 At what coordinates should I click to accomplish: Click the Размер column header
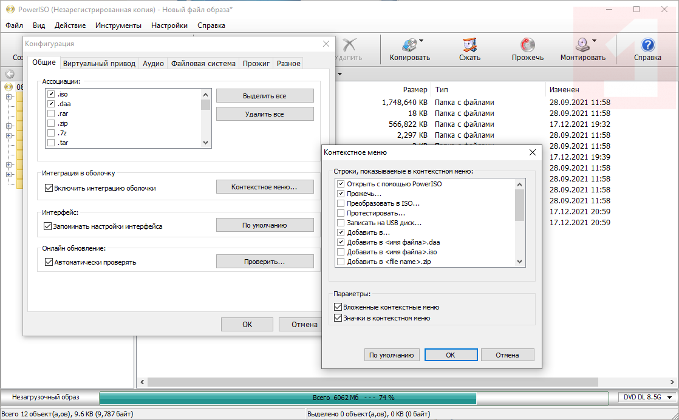point(415,90)
